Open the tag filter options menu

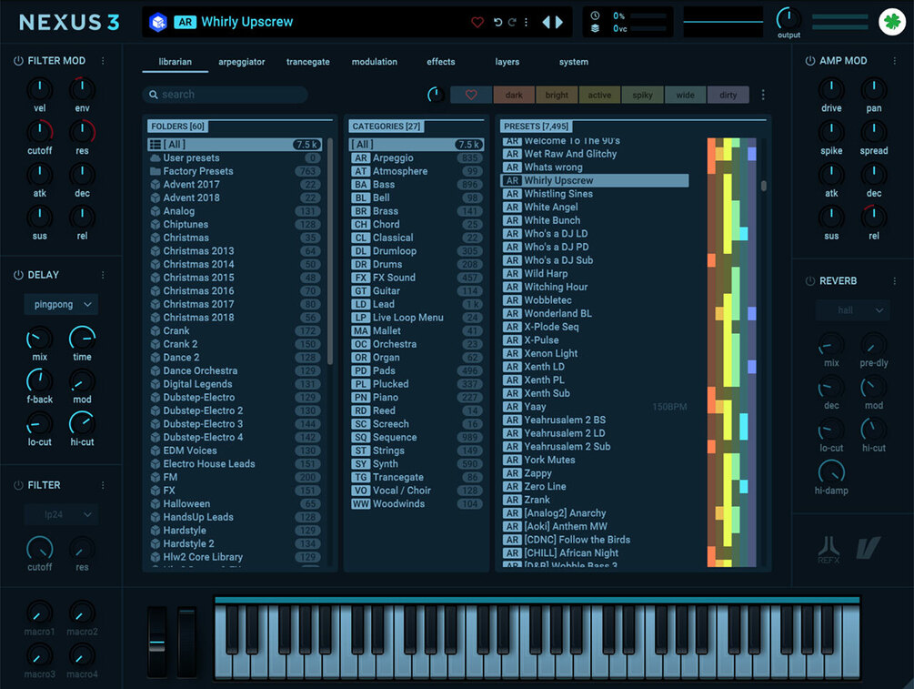(763, 95)
